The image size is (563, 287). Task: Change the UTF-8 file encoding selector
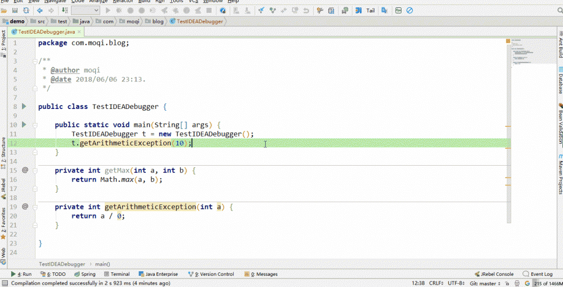coord(455,283)
